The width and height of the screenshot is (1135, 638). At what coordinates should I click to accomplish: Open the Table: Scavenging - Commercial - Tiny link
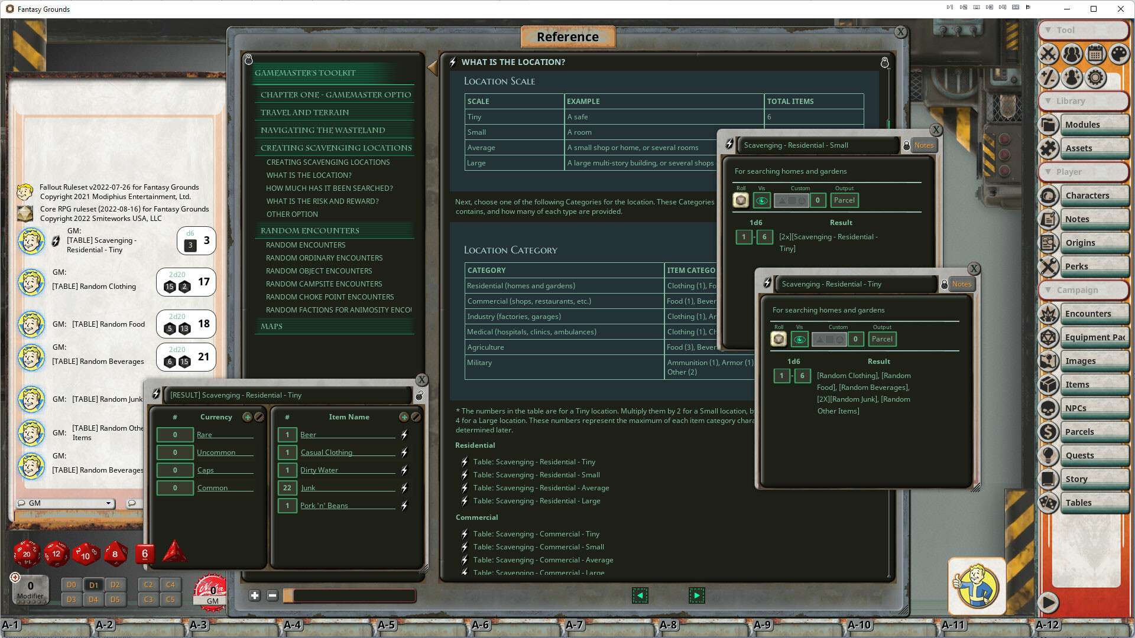536,533
